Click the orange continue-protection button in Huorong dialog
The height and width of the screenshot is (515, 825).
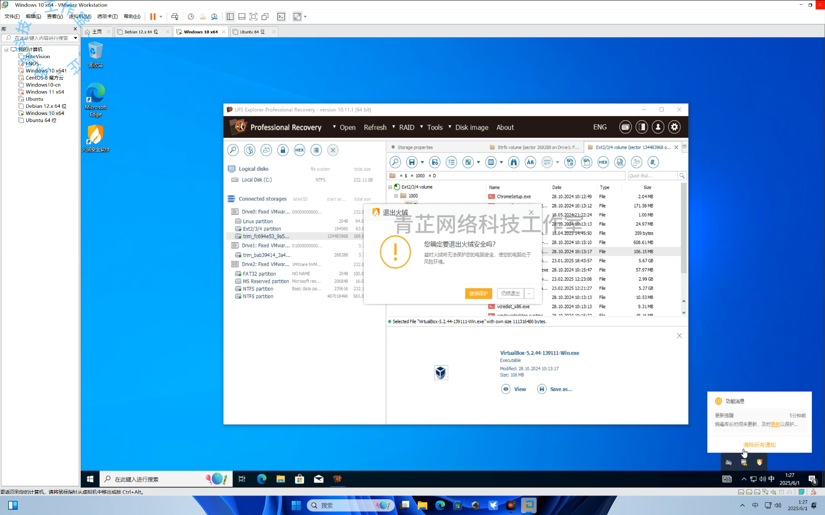point(478,293)
